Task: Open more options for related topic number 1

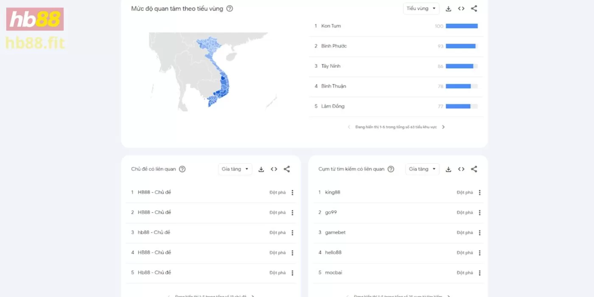Action: [292, 193]
